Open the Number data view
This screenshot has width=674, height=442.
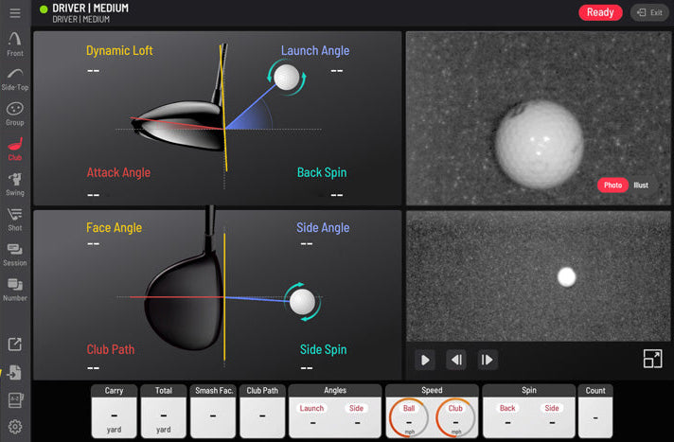click(15, 288)
